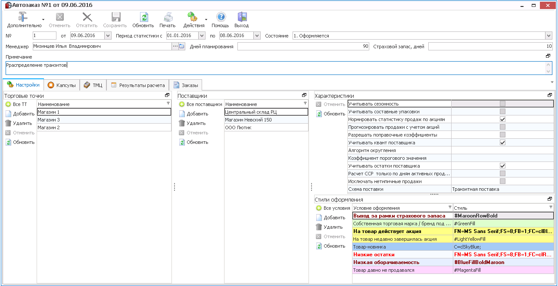Check Разрешать поправочные коэффициенты box
This screenshot has height=286, width=558.
(502, 135)
